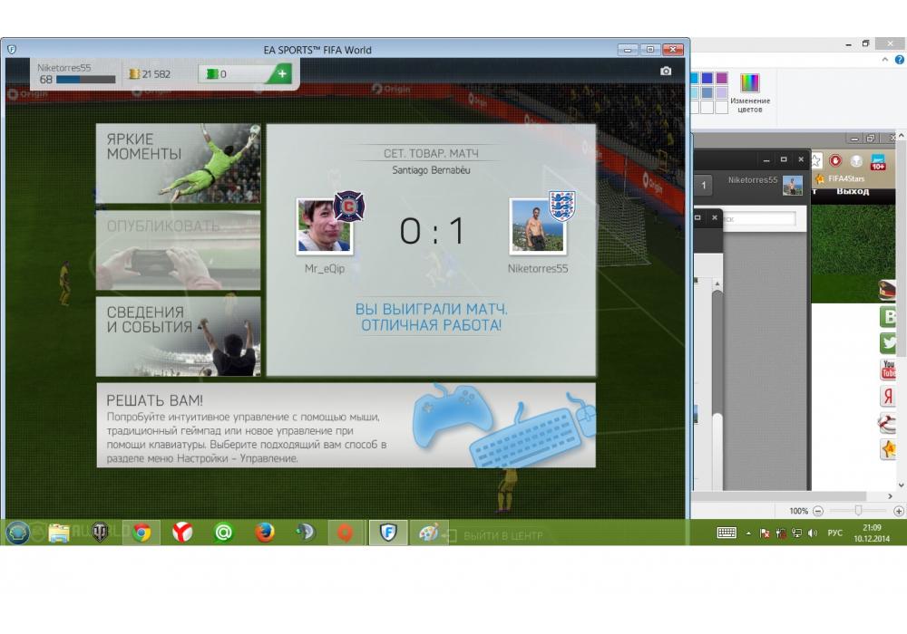
Task: Click the Mr_eQip player avatar
Action: click(324, 226)
